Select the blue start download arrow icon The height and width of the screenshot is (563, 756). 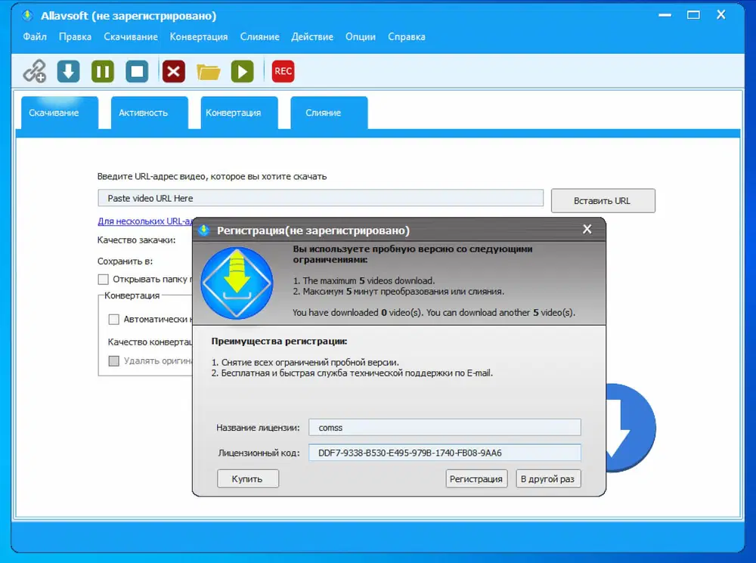click(x=68, y=70)
